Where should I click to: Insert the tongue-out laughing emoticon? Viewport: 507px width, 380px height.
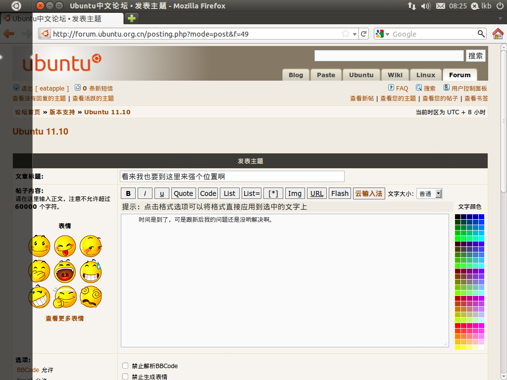tap(65, 246)
